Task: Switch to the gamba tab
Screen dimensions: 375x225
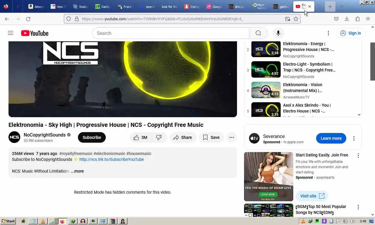Action: point(281,6)
